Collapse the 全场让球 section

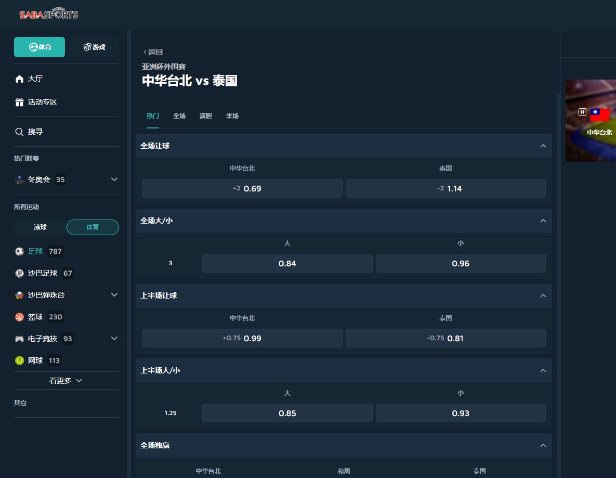pyautogui.click(x=543, y=146)
